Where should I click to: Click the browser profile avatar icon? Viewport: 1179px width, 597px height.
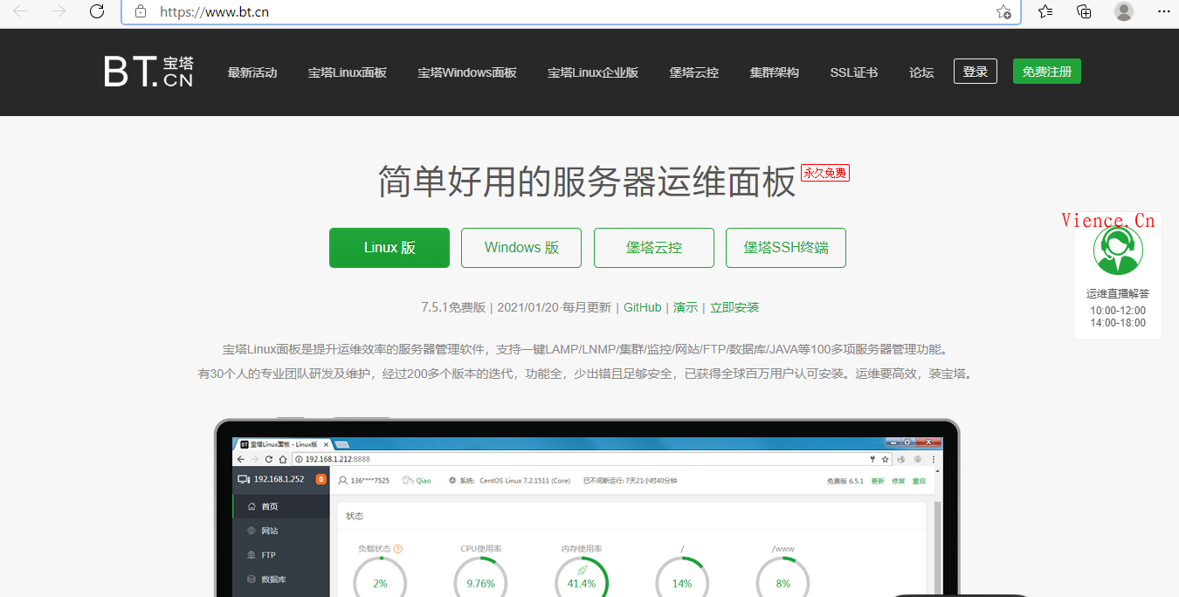coord(1124,11)
